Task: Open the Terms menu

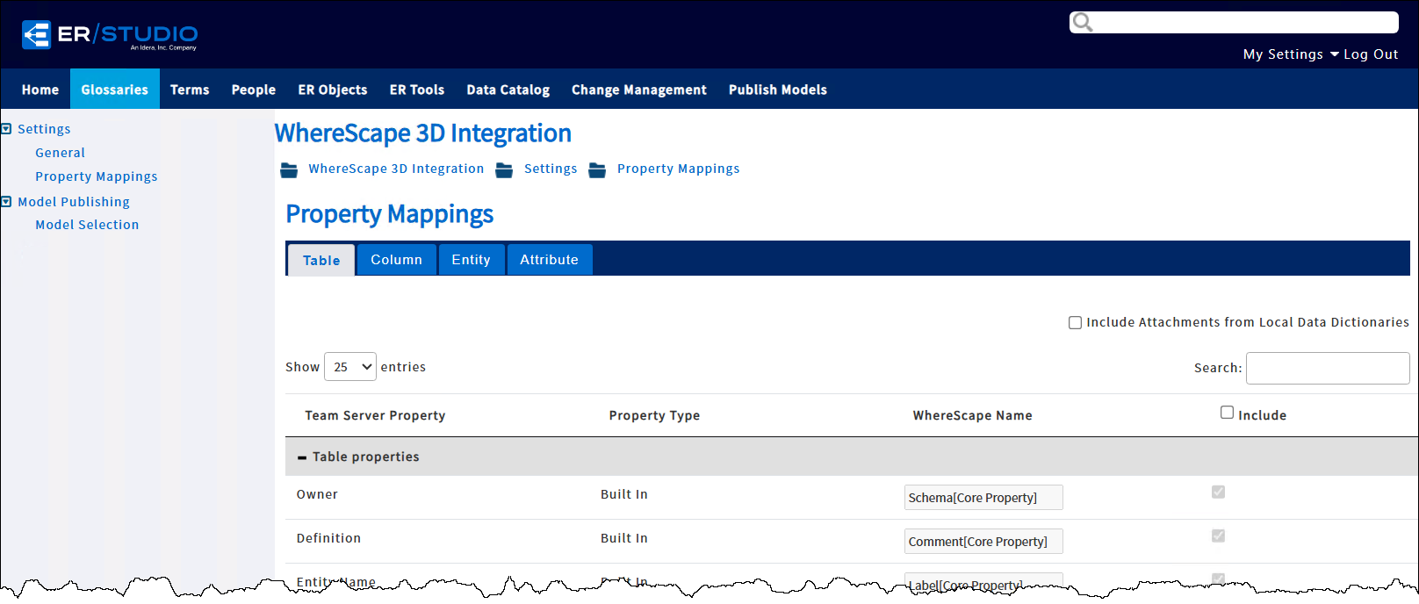Action: click(x=190, y=90)
